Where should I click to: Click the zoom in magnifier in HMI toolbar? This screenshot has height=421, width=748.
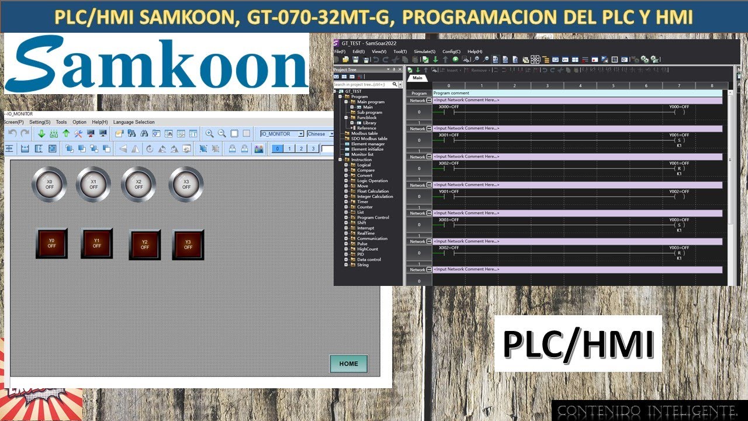tap(209, 134)
